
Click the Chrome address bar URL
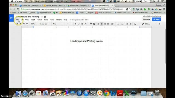coord(74,9)
